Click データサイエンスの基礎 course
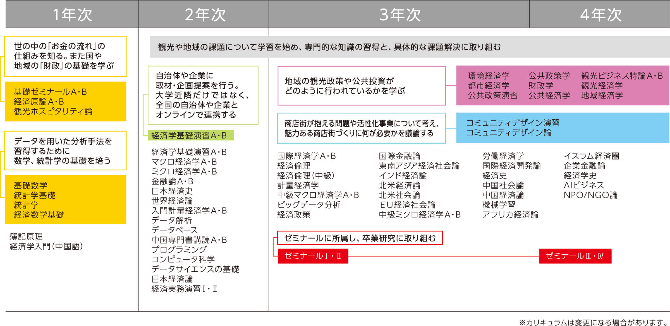The width and height of the screenshot is (670, 326). [195, 269]
